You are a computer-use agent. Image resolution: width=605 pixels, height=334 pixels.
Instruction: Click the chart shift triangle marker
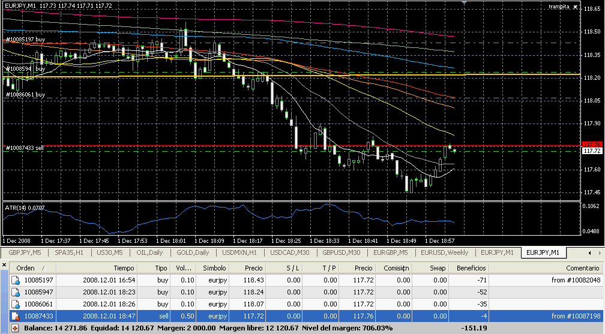465,3
